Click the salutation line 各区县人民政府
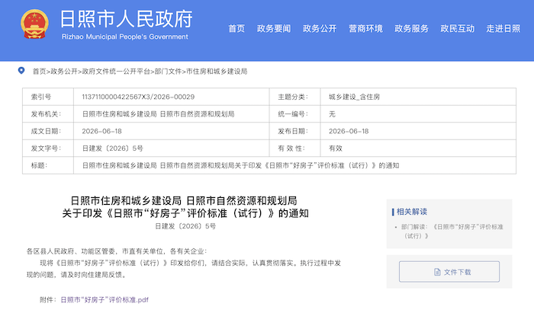Screen dimensions: 534x313 click(x=117, y=251)
